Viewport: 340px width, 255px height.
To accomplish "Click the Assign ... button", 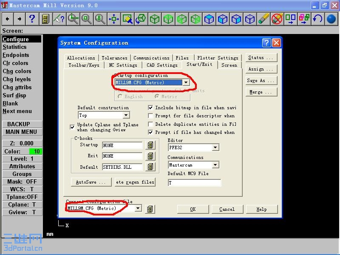I will point(261,69).
